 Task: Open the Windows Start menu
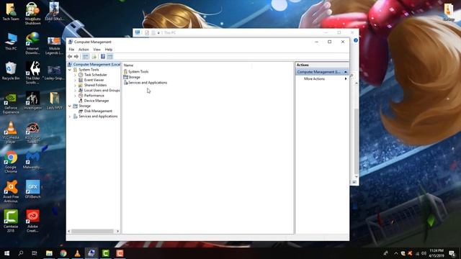pyautogui.click(x=6, y=253)
